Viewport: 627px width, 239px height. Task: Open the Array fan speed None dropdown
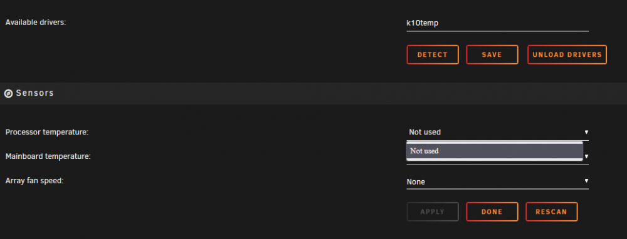click(497, 181)
